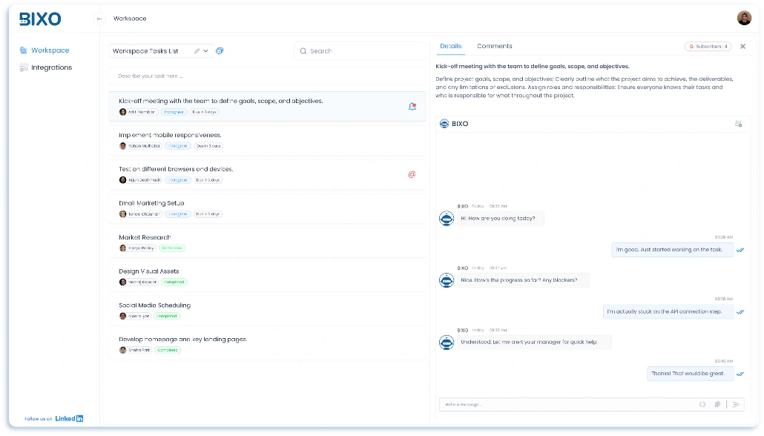The image size is (764, 436).
Task: Switch to the Comments tab
Action: coord(494,46)
